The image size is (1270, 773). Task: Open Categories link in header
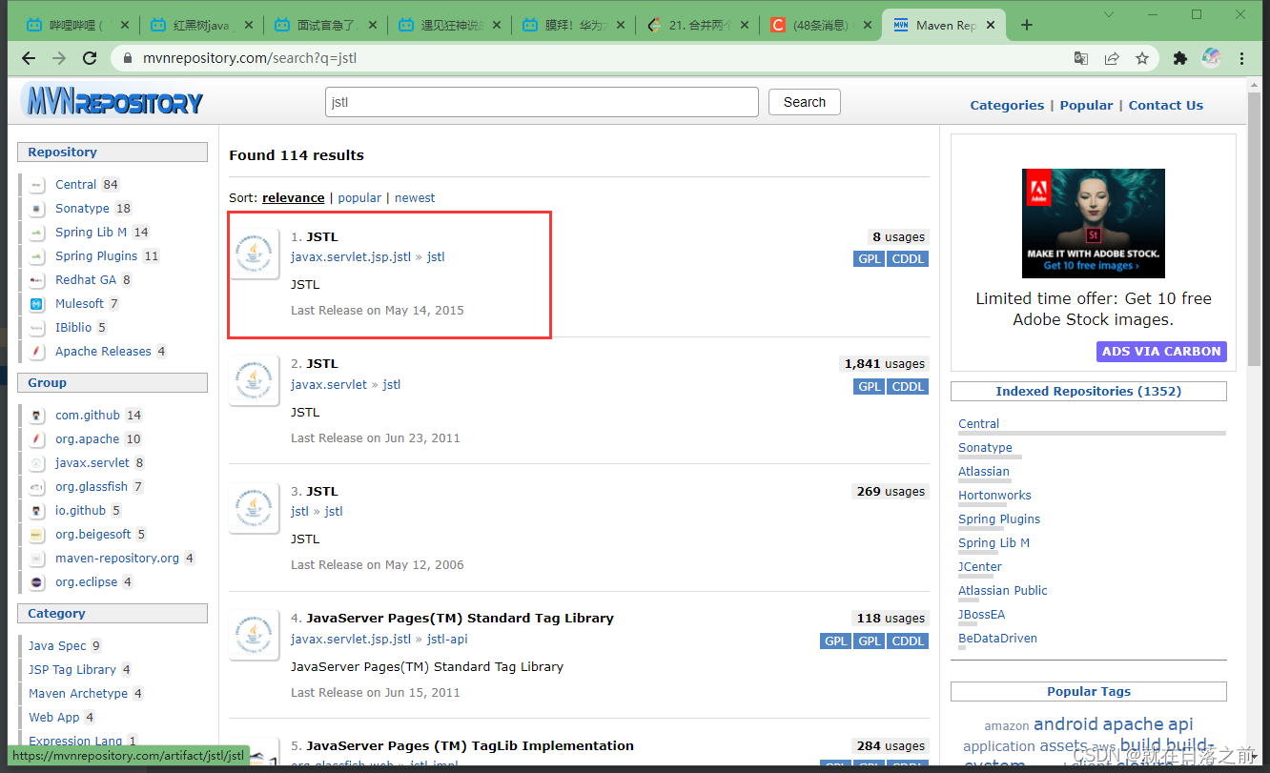(1007, 105)
